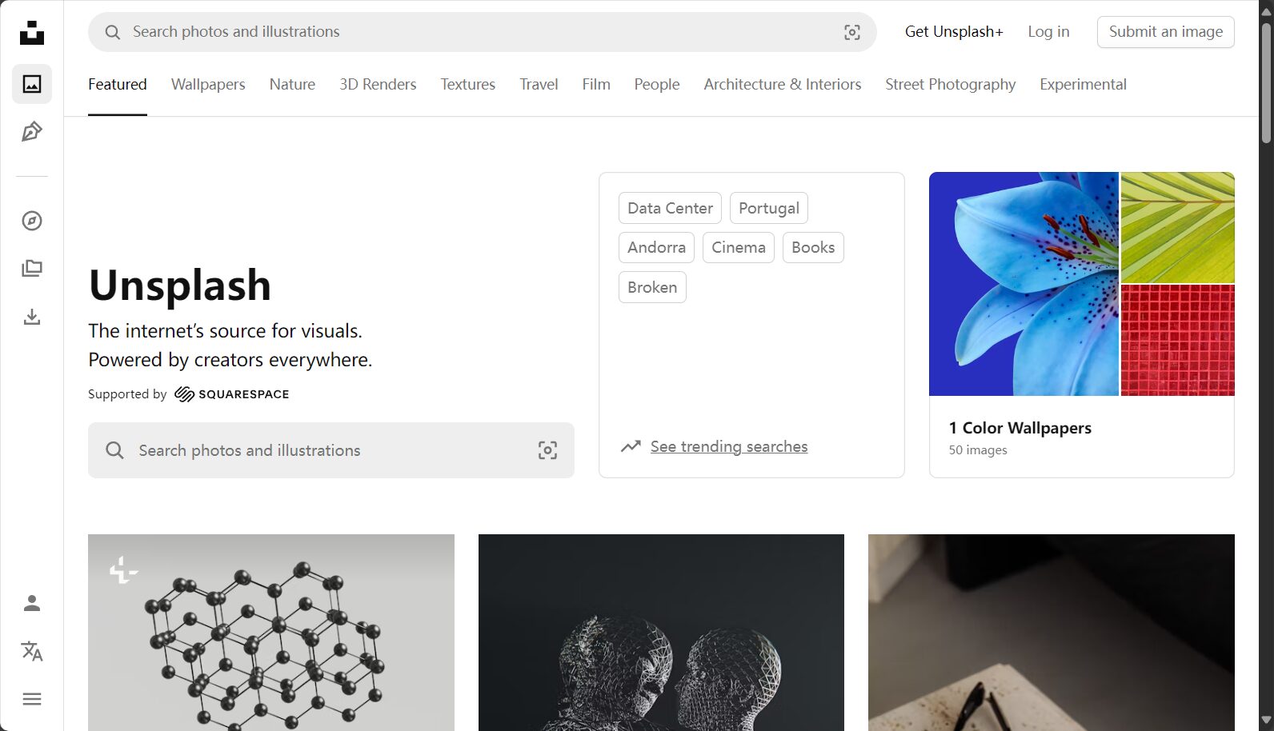Viewport: 1274px width, 731px height.
Task: Click visual search icon in top search bar
Action: pyautogui.click(x=852, y=32)
